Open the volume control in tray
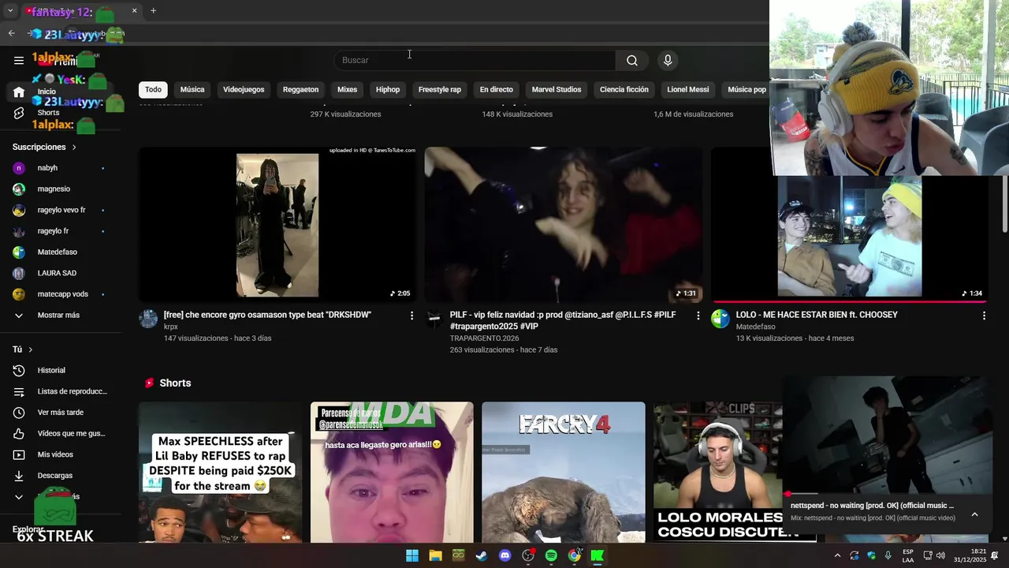The height and width of the screenshot is (568, 1009). click(940, 555)
